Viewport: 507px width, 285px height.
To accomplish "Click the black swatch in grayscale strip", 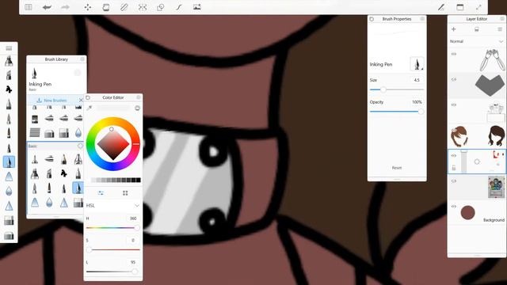I will [x=139, y=180].
